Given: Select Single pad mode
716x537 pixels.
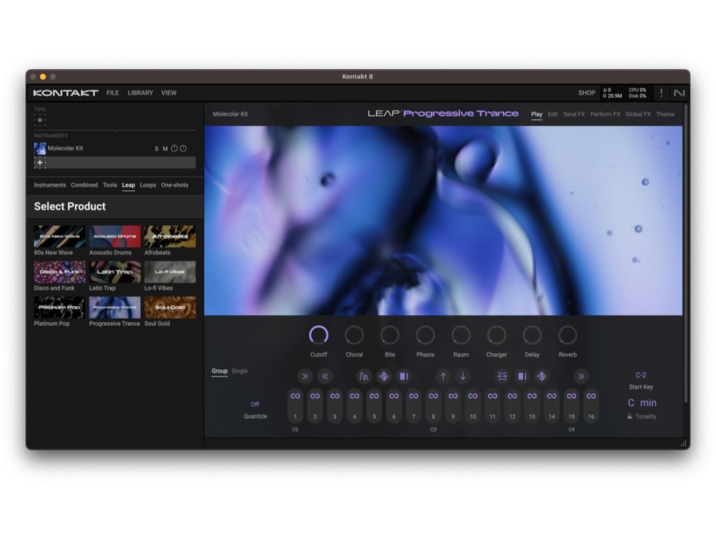Looking at the screenshot, I should (x=240, y=371).
